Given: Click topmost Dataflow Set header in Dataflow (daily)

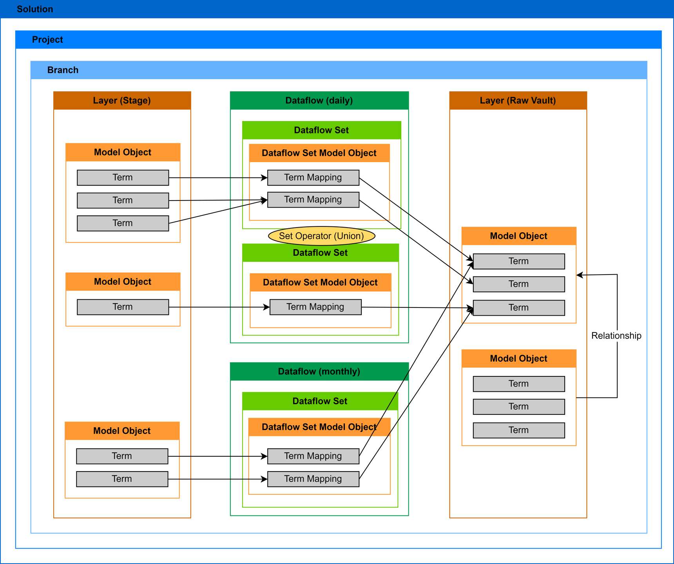Looking at the screenshot, I should pyautogui.click(x=321, y=130).
